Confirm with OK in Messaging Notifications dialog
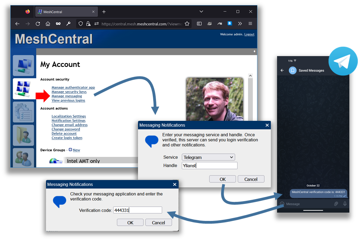The width and height of the screenshot is (358, 241). coord(222,179)
